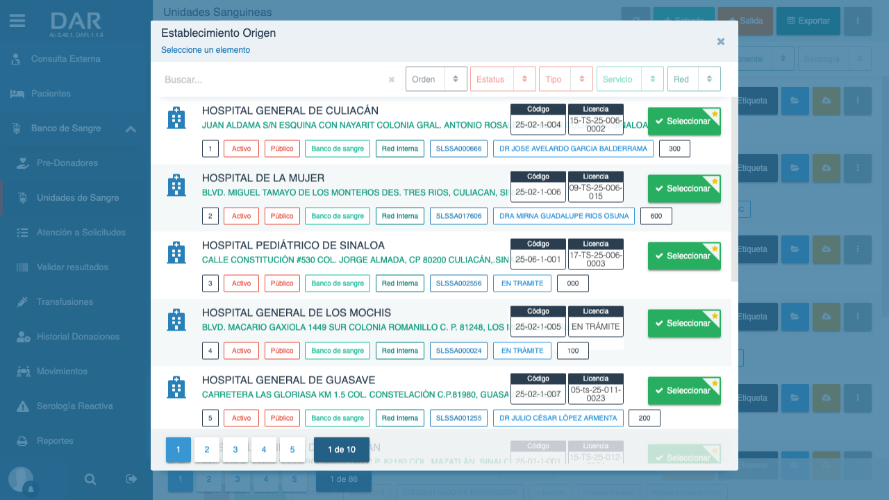This screenshot has width=889, height=500.
Task: Go to page 2 in the dialog pagination
Action: point(207,450)
